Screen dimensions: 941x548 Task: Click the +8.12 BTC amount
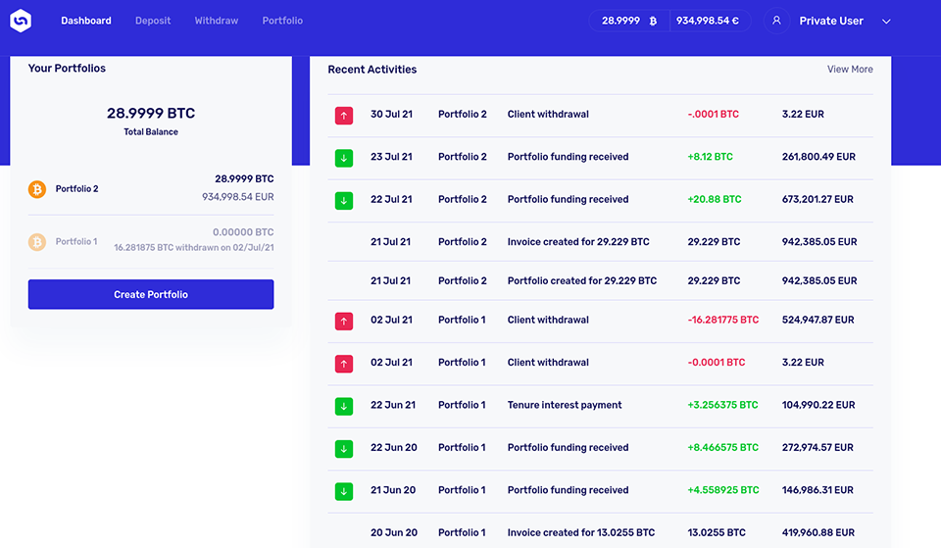point(710,157)
